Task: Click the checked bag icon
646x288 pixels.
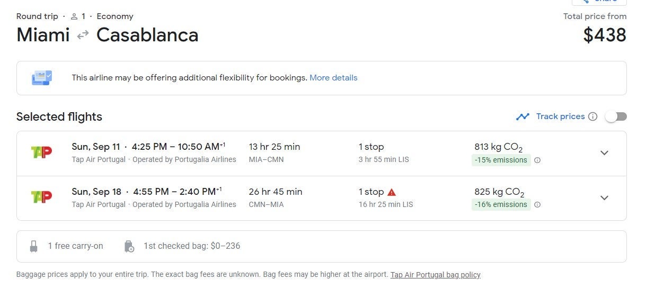Action: point(129,246)
